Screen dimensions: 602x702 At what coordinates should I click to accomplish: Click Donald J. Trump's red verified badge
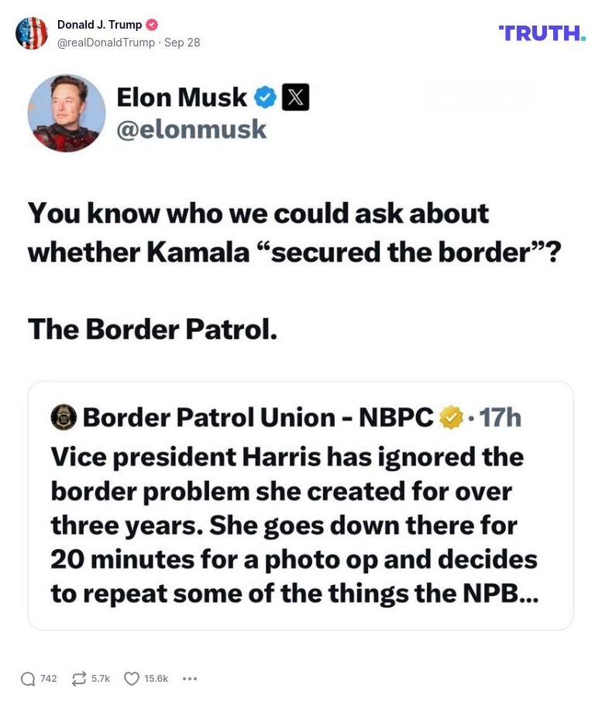[150, 23]
